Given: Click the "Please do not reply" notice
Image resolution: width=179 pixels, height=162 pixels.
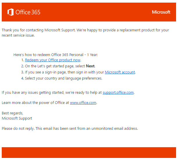Looking at the screenshot, I should pyautogui.click(x=70, y=128).
